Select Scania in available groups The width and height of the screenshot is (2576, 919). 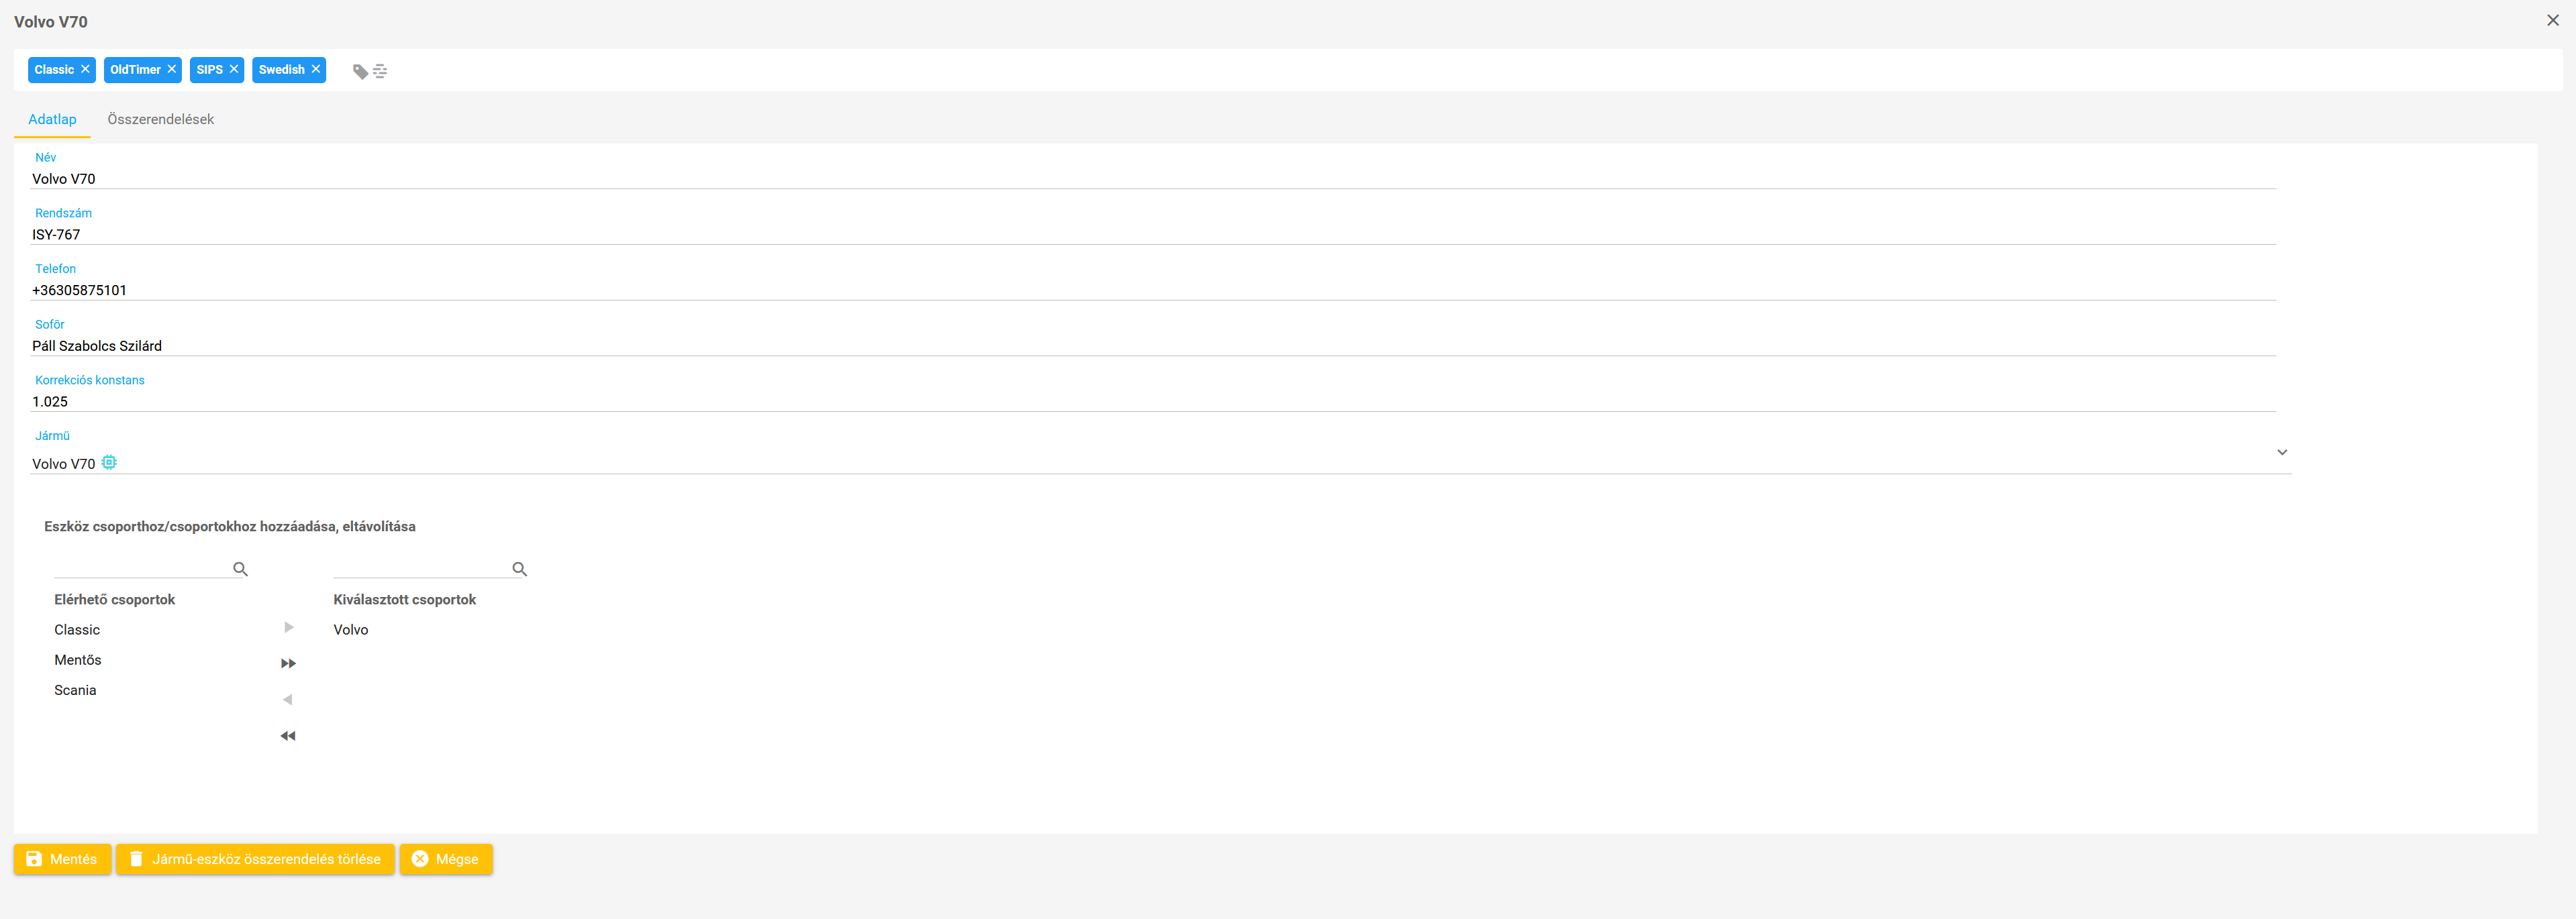pos(75,690)
